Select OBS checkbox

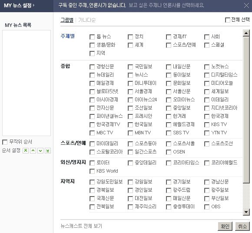tap(207, 207)
